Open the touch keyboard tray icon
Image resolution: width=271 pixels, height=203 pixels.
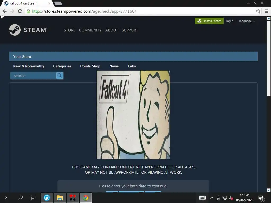point(202,198)
